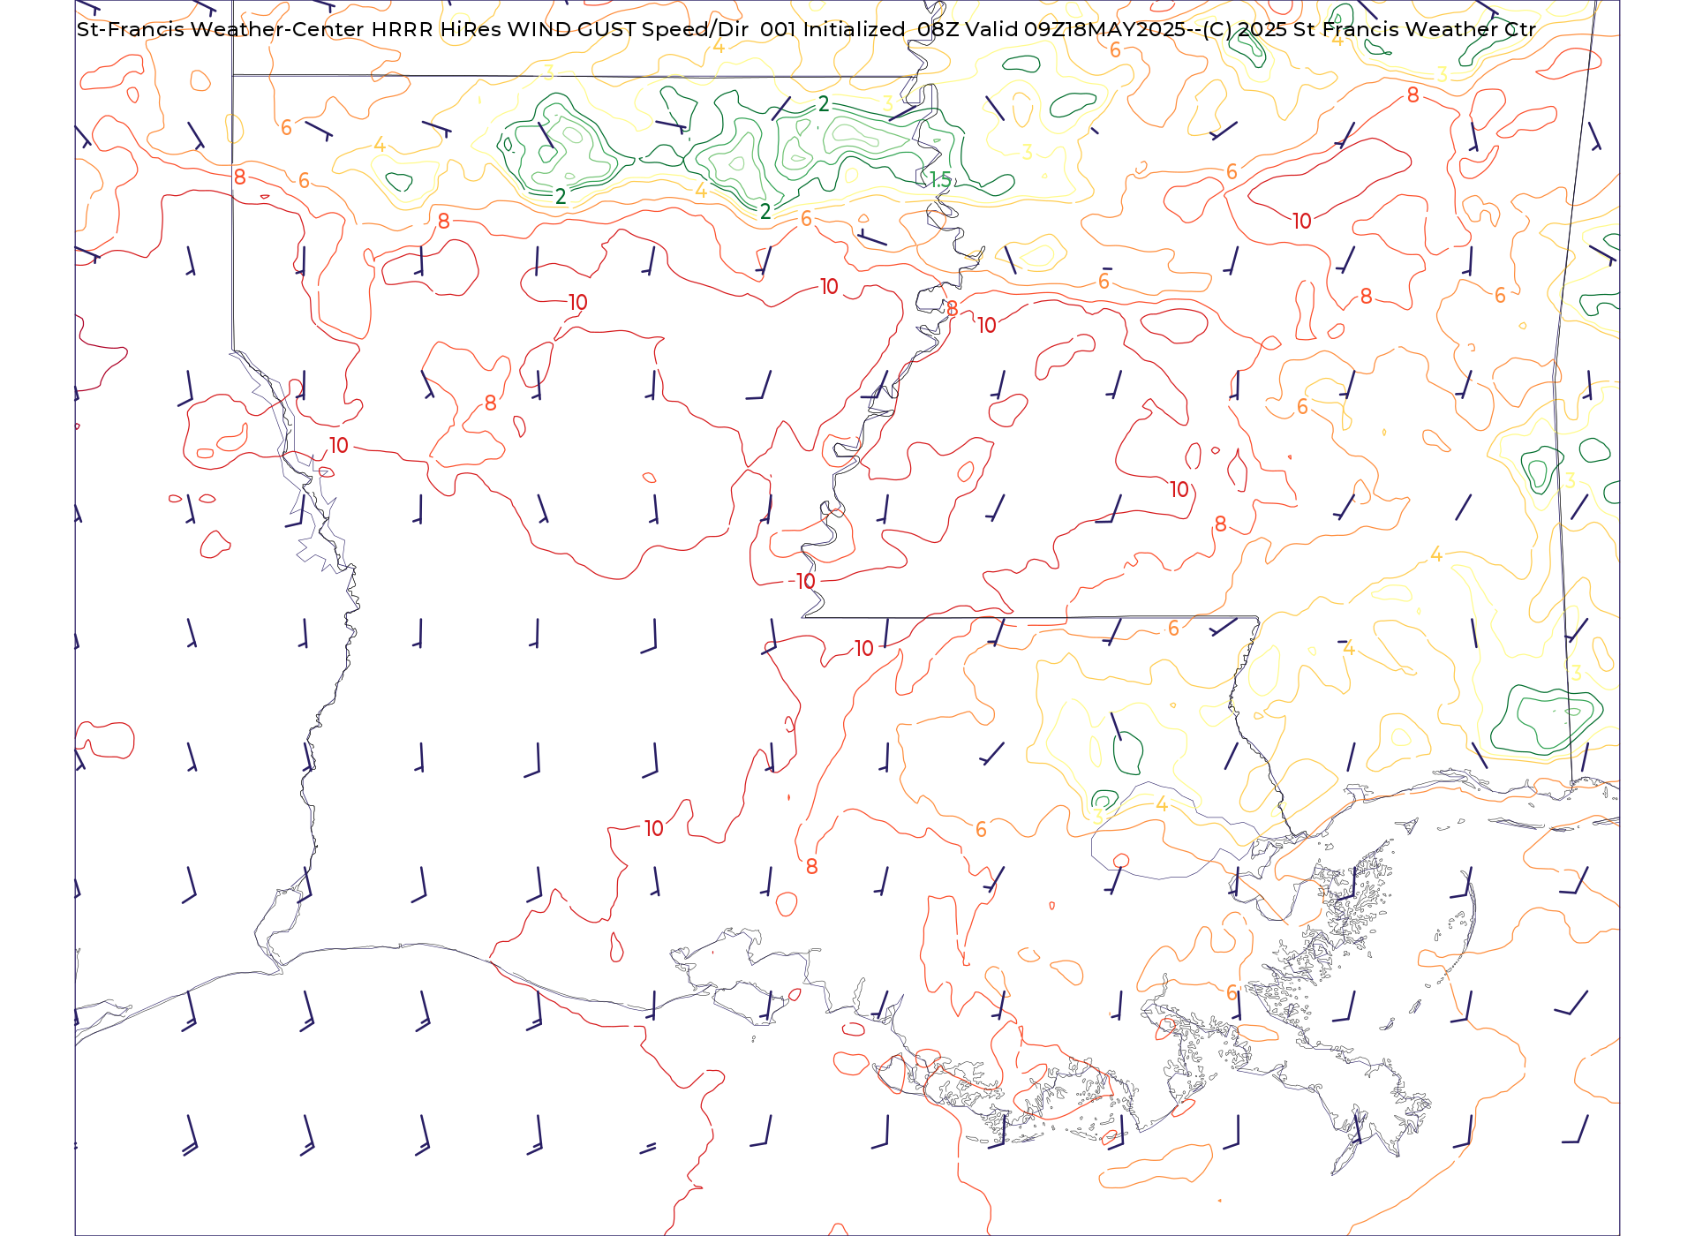Click the 'Initialized 08Z' header text

tap(880, 29)
